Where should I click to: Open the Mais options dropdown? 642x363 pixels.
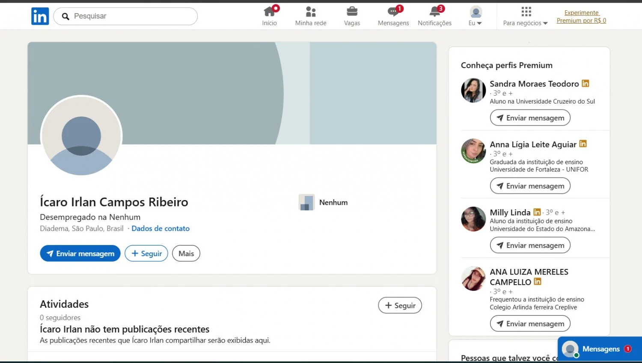186,254
